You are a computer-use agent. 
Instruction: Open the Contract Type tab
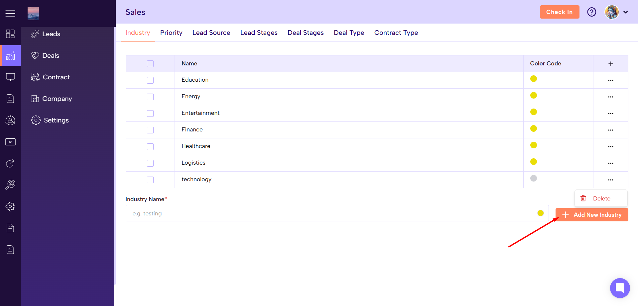[396, 33]
